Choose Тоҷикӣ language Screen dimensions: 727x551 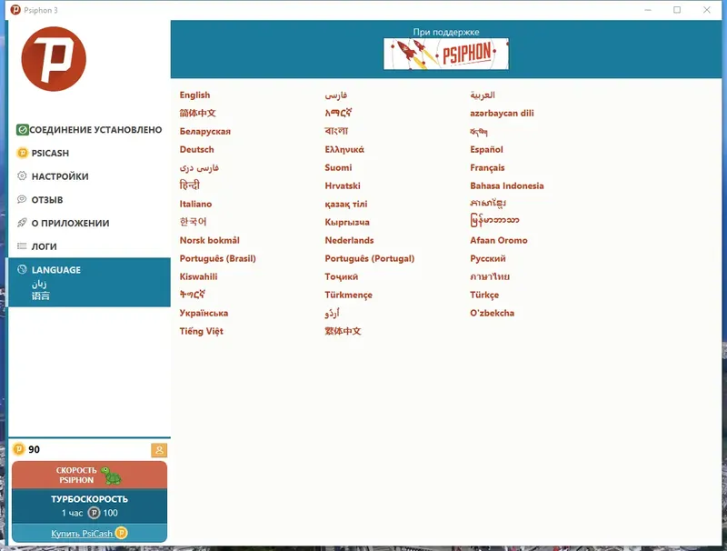click(x=342, y=277)
